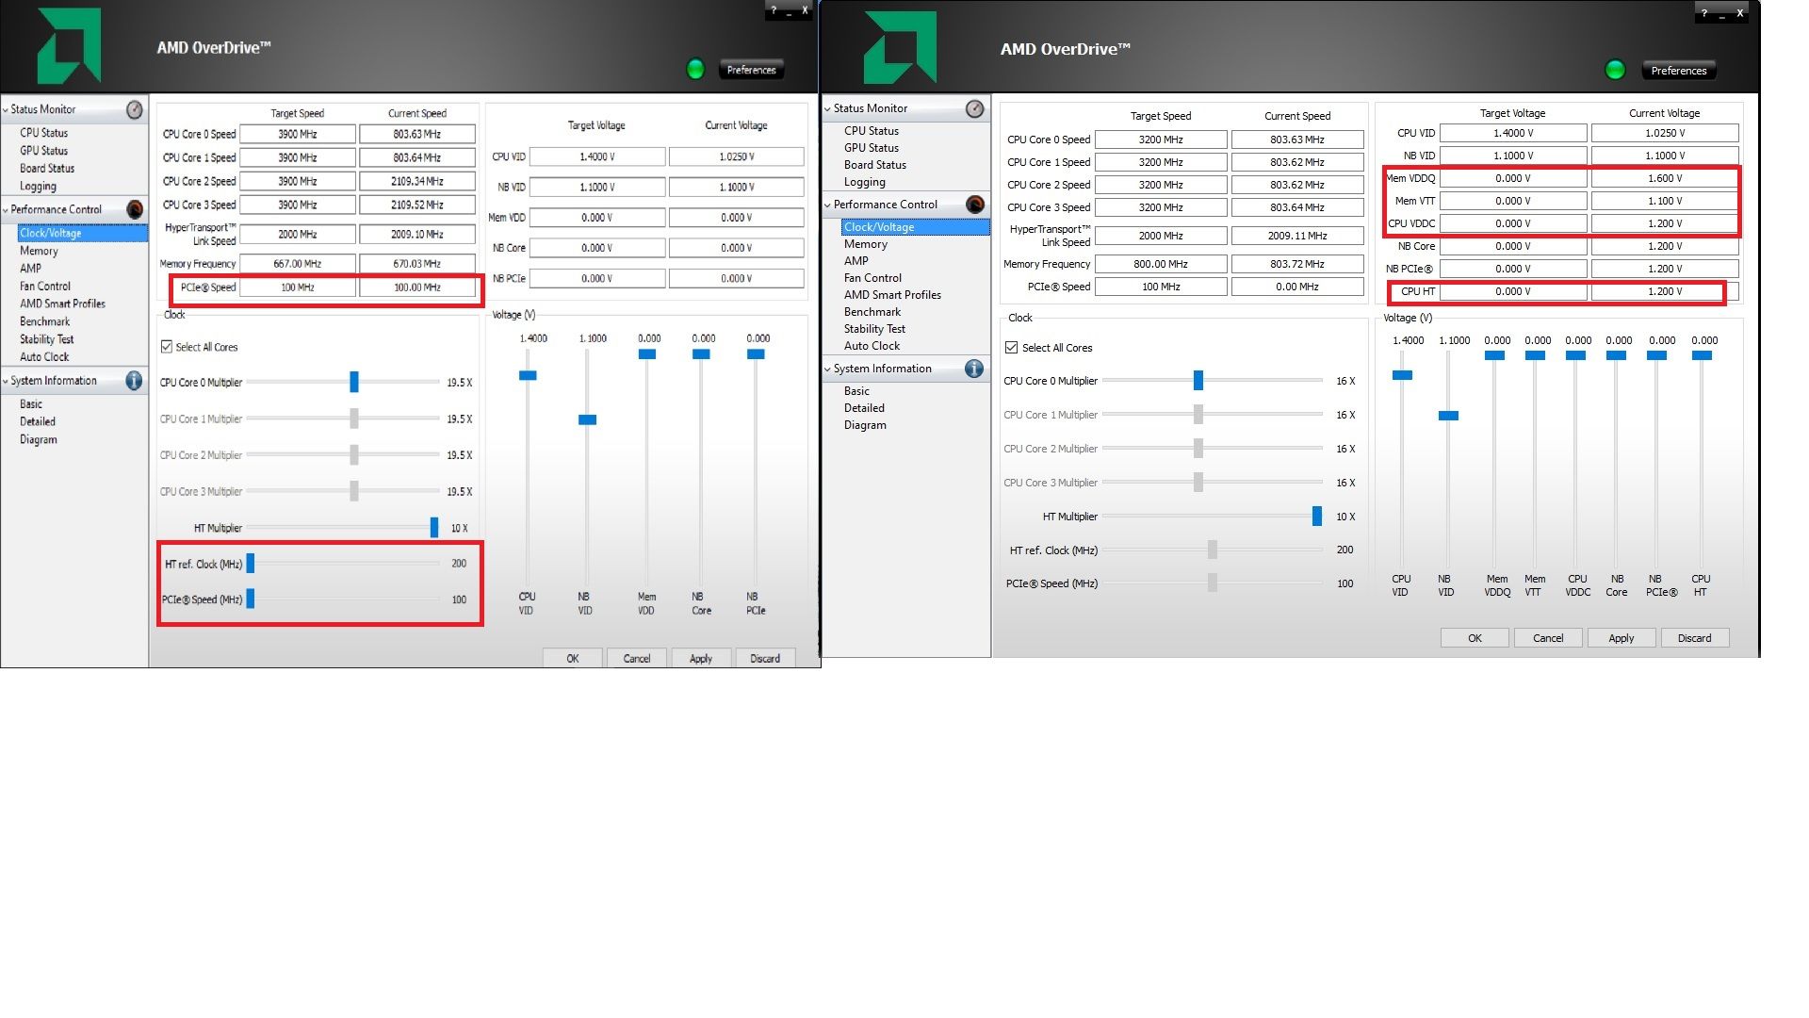The height and width of the screenshot is (1018, 1809).
Task: Click Cancel button in right window
Action: click(1548, 638)
